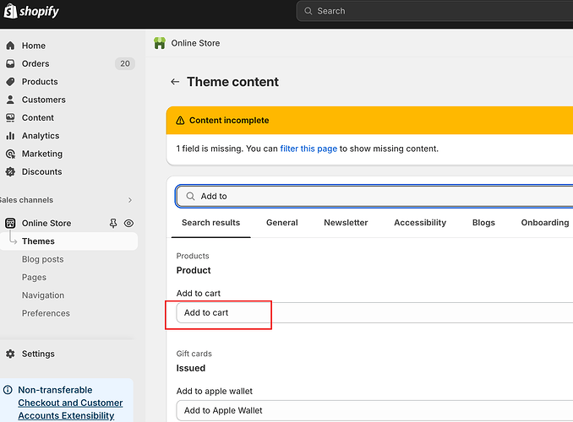Viewport: 573px width, 422px height.
Task: Open the Search results tab
Action: coord(210,223)
